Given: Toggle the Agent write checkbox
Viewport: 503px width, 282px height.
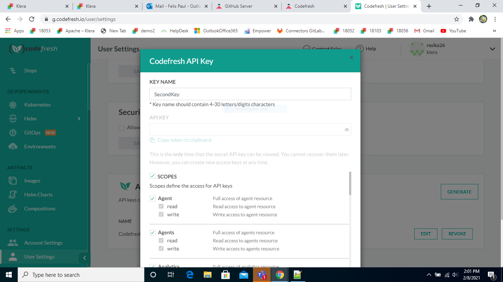Looking at the screenshot, I should pyautogui.click(x=161, y=214).
